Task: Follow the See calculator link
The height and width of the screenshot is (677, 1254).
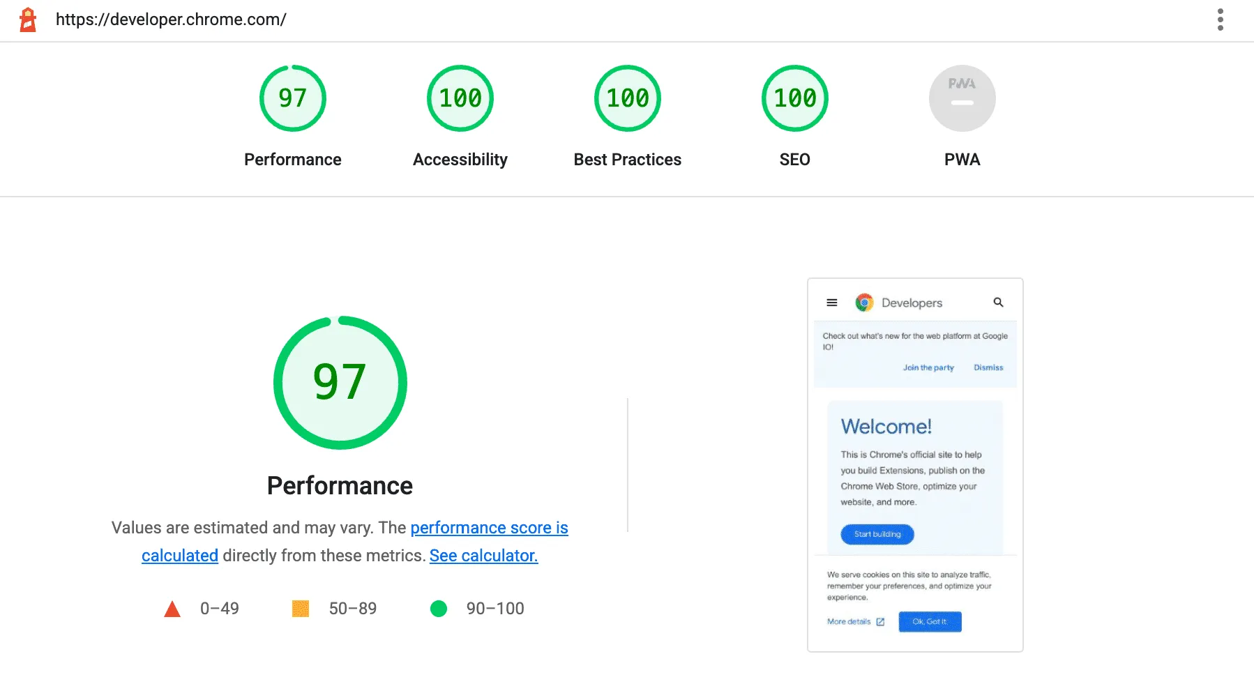Action: point(483,556)
